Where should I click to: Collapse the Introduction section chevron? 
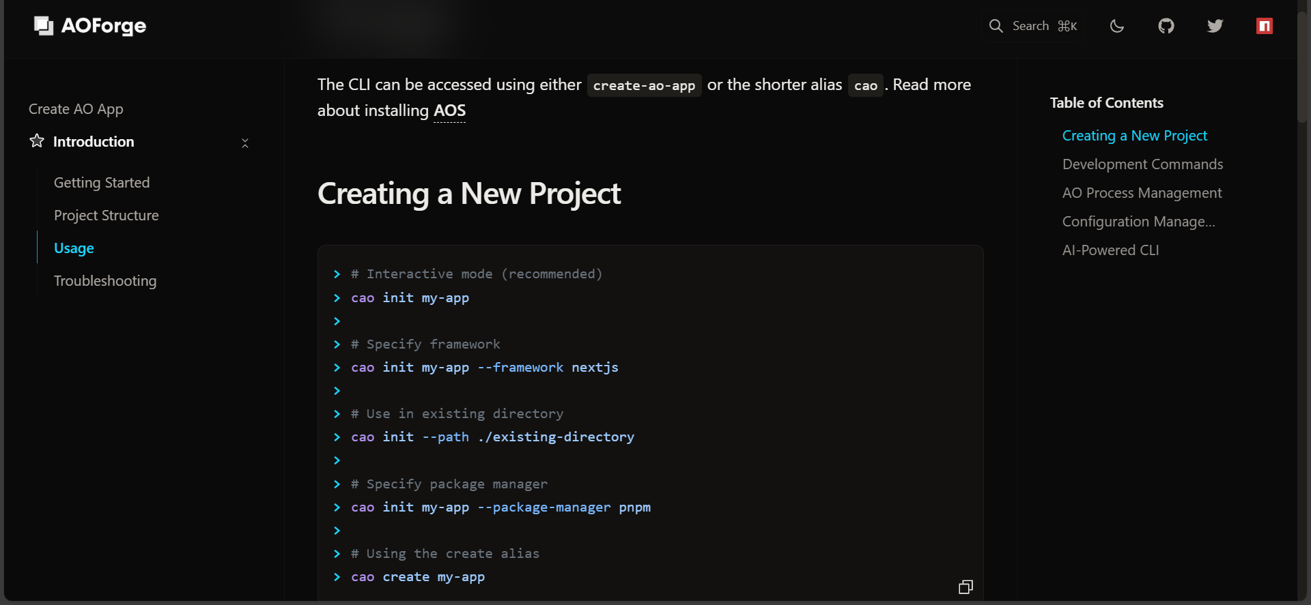(245, 143)
